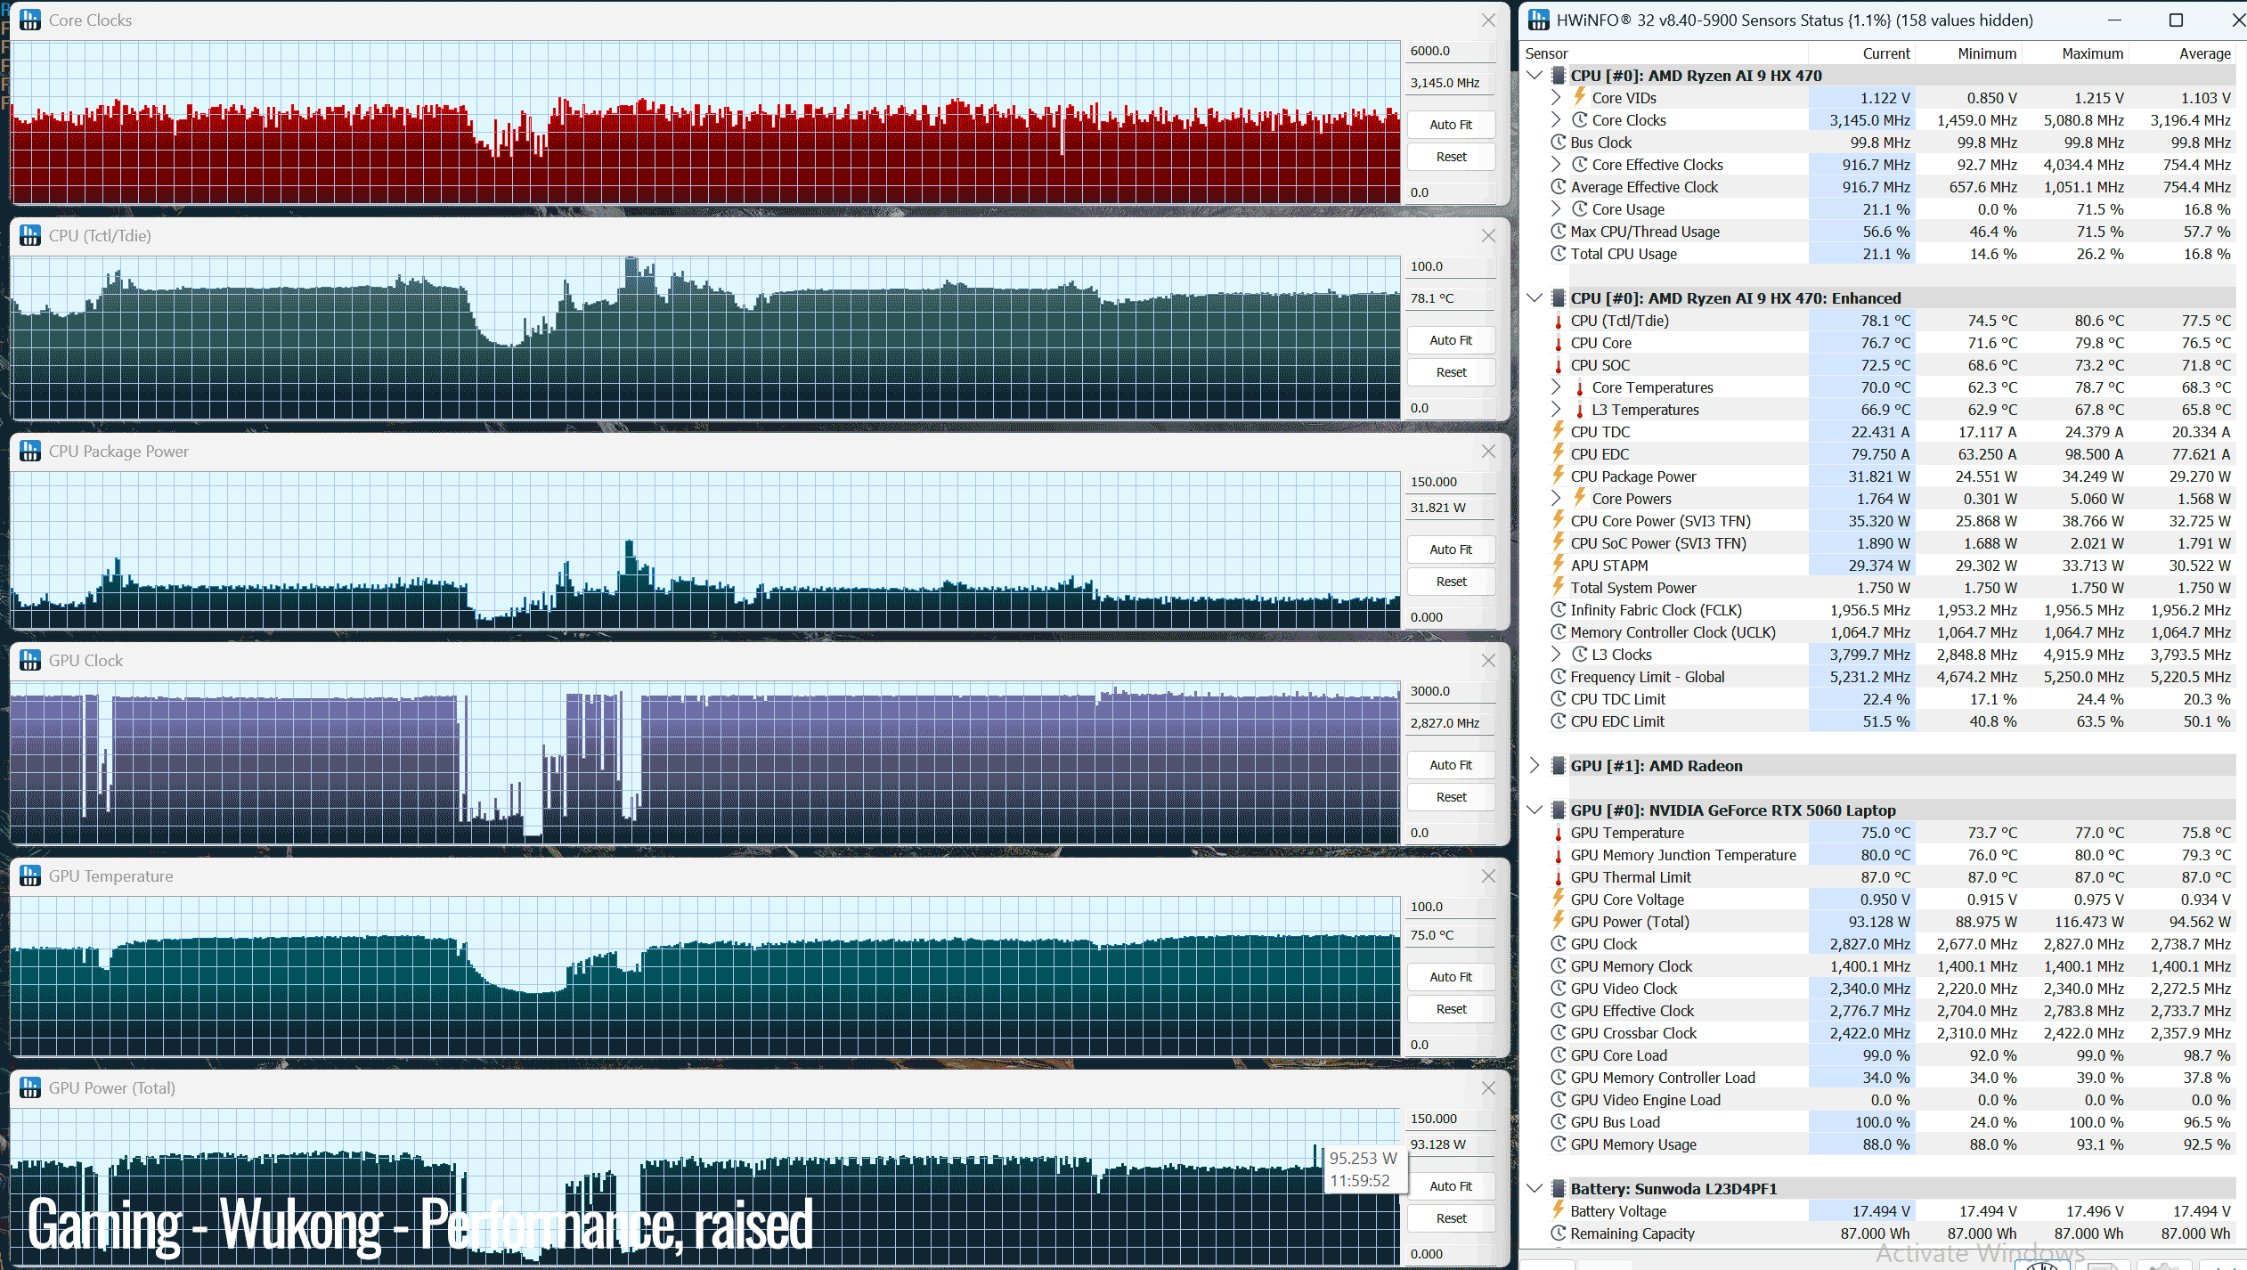Click the GPU Clock graph window icon
Image resolution: width=2247 pixels, height=1270 pixels.
[30, 661]
